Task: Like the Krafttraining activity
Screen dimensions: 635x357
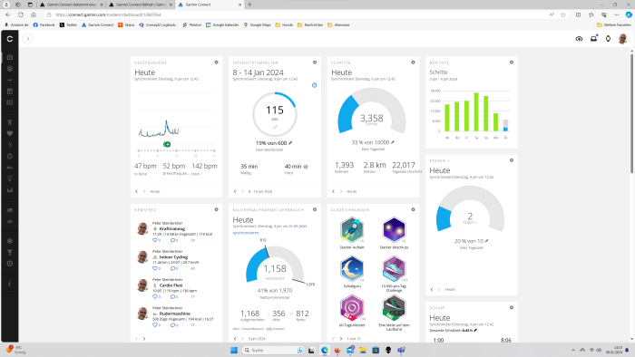Action: pos(155,240)
